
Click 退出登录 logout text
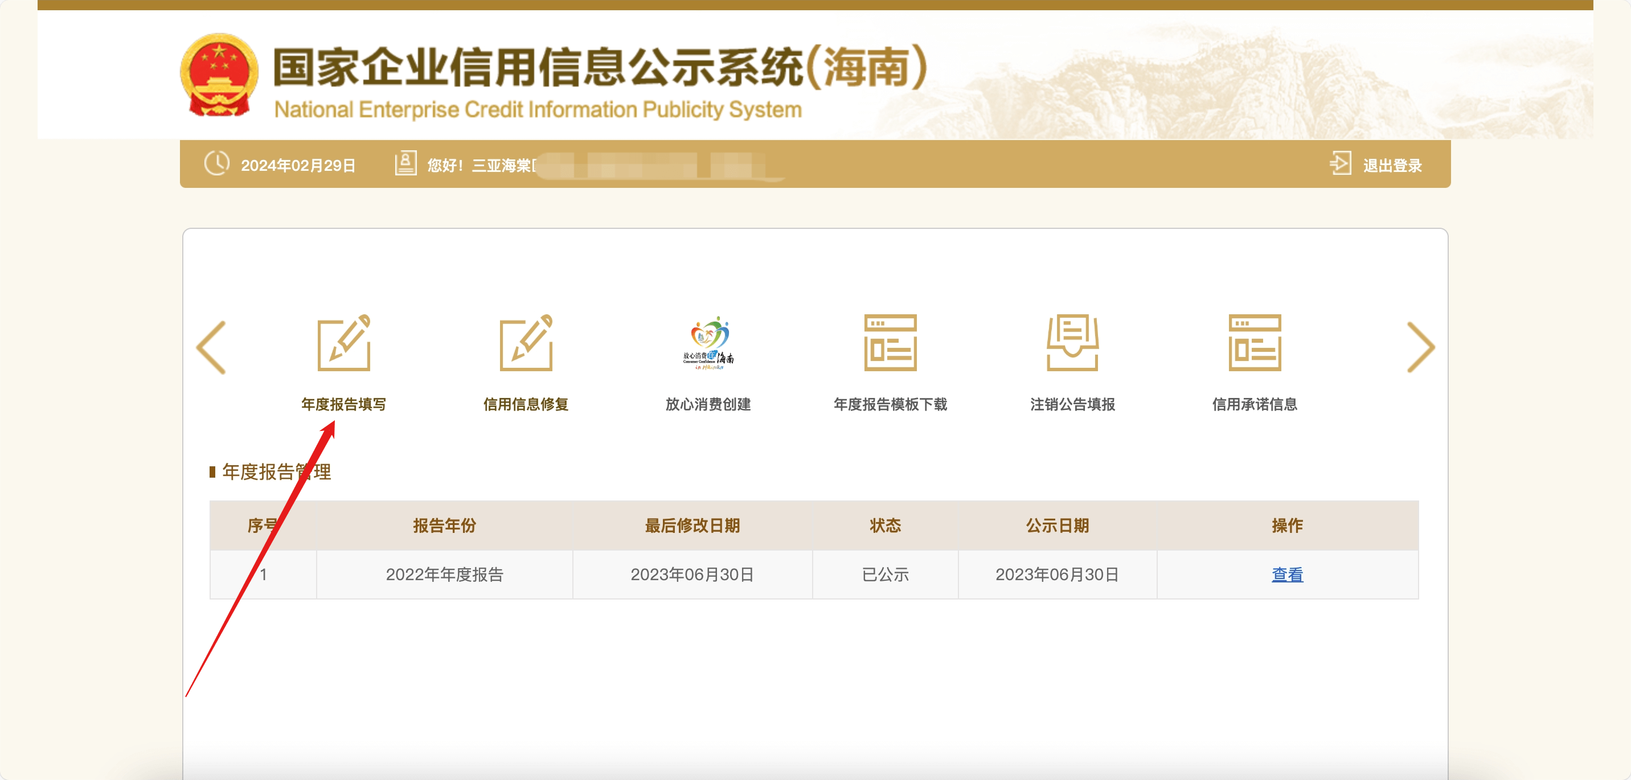[1392, 165]
